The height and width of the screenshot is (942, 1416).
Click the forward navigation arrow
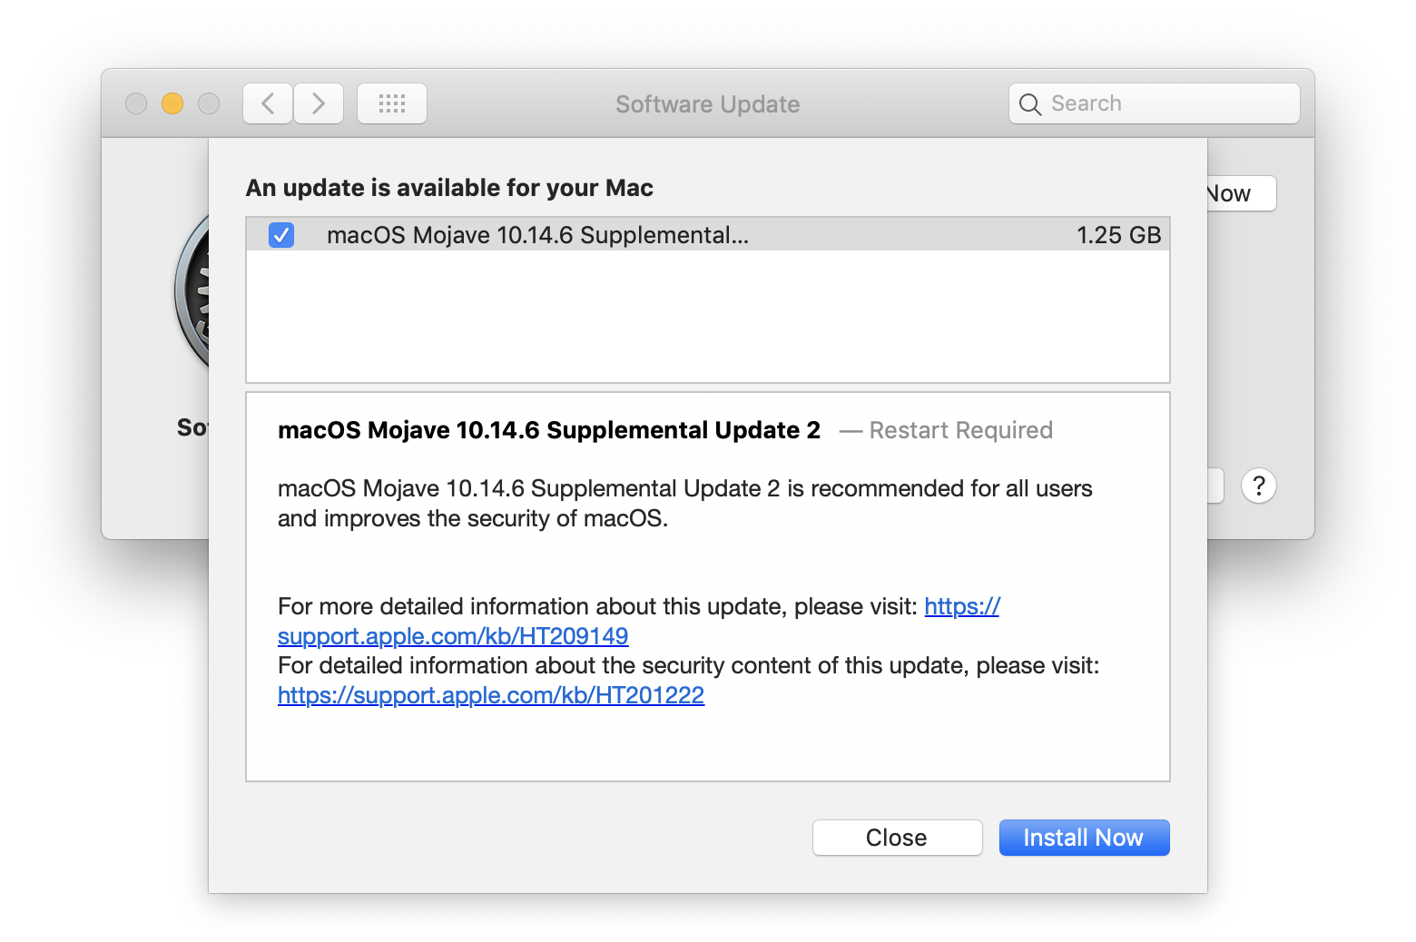(x=319, y=103)
